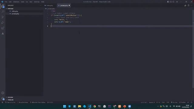194x109 pixels.
Task: Select the proses.php editor tab
Action: tap(64, 5)
